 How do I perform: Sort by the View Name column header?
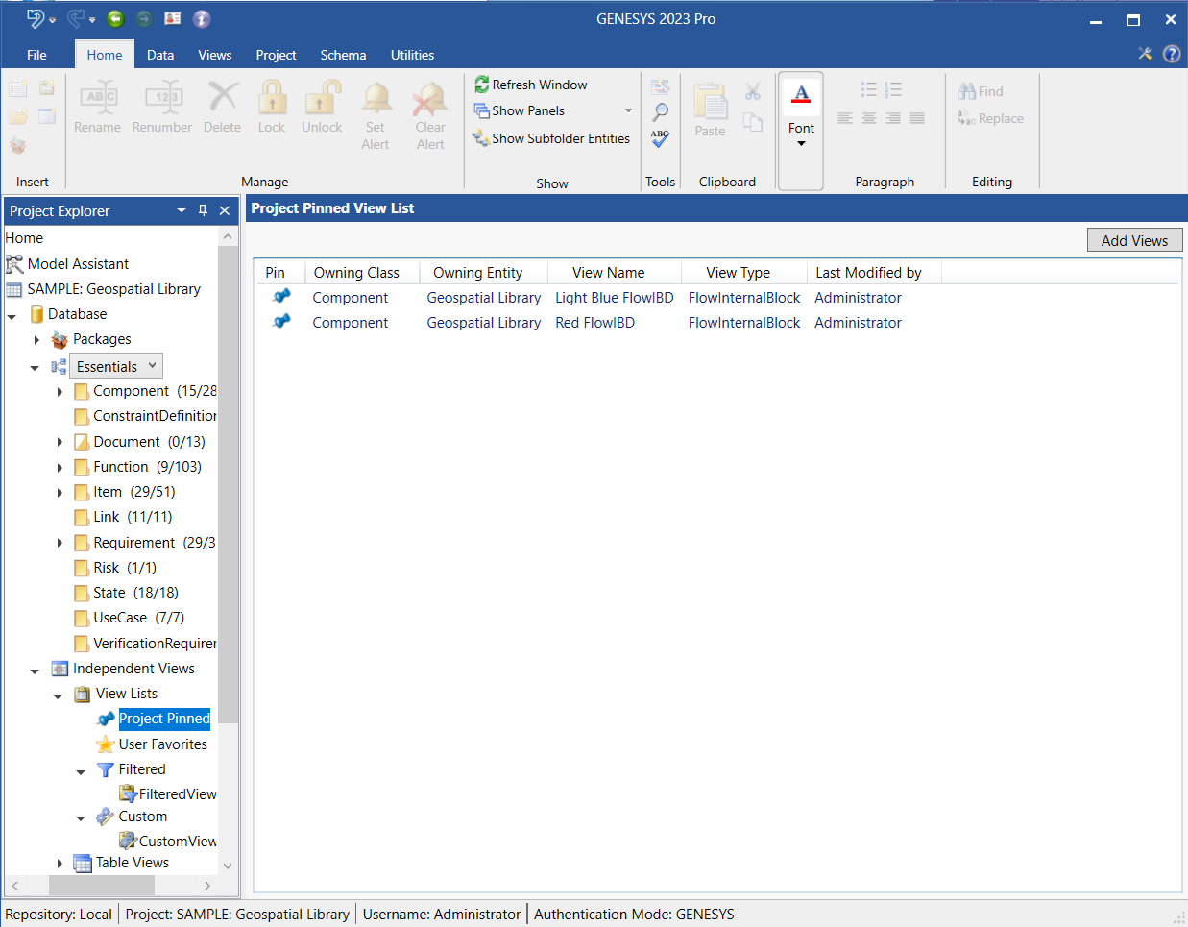click(x=608, y=273)
